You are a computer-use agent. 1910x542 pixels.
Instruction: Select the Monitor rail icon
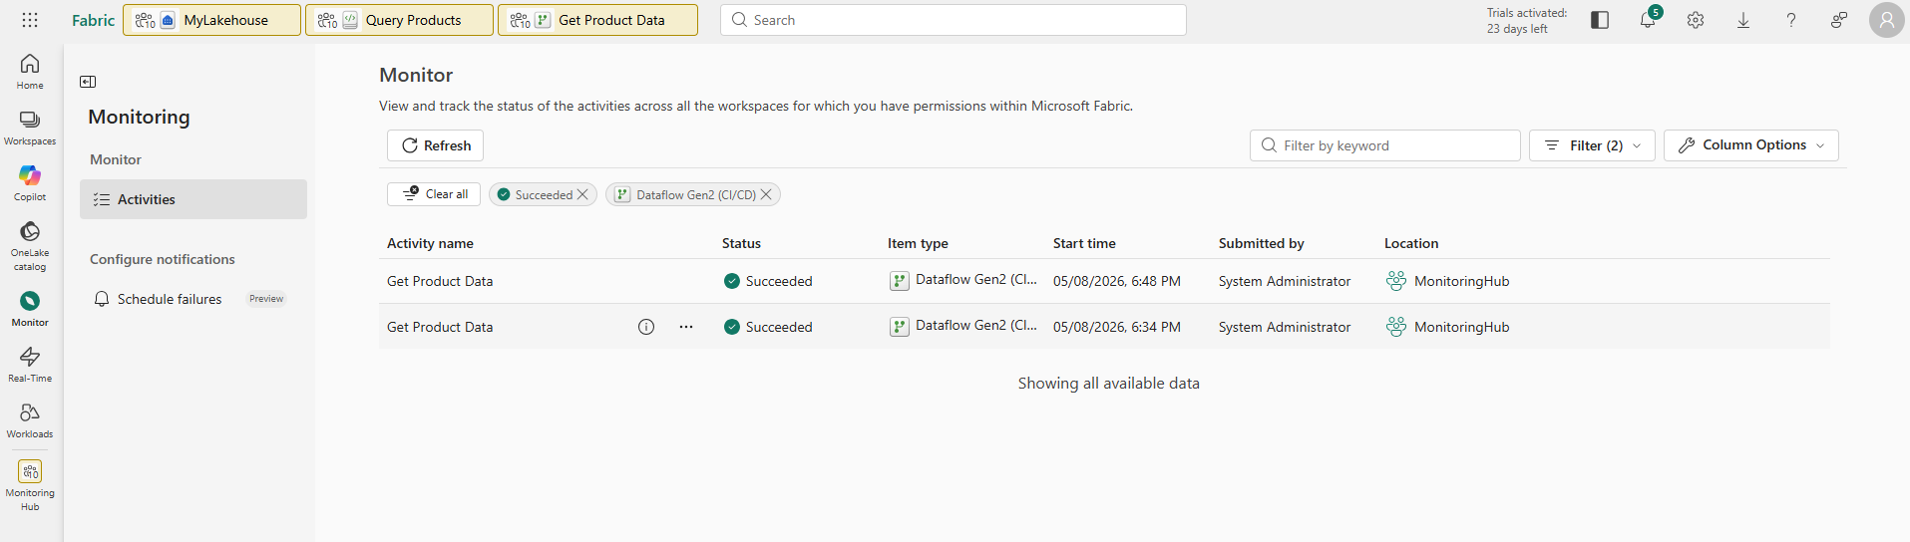tap(30, 309)
